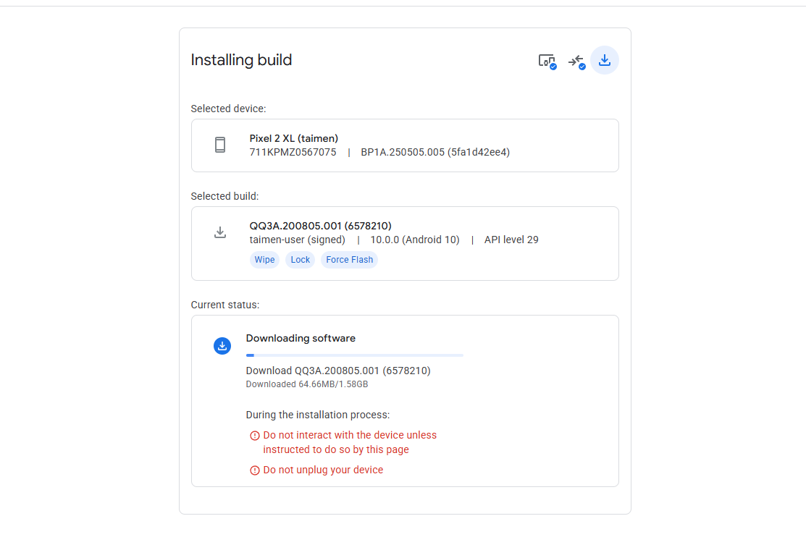The height and width of the screenshot is (537, 806).
Task: Click the 'Installing build' heading
Action: pyautogui.click(x=241, y=60)
